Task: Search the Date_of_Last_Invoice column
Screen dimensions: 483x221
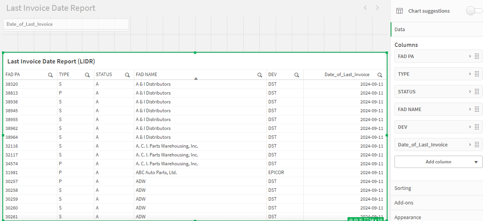Action: pos(380,75)
